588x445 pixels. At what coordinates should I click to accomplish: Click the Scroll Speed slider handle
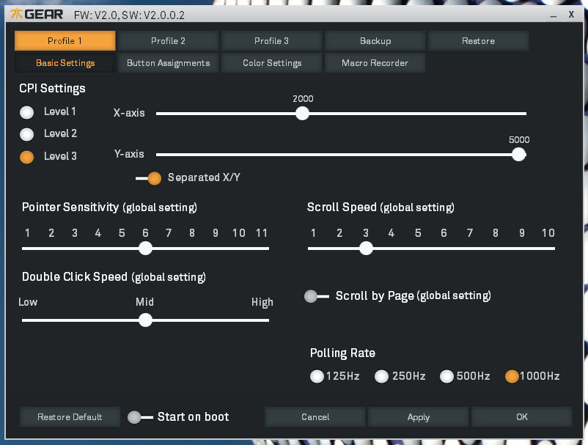[366, 248]
